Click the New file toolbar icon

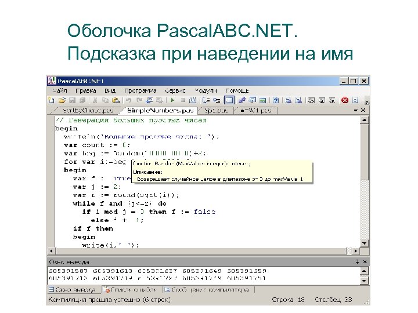[51, 100]
